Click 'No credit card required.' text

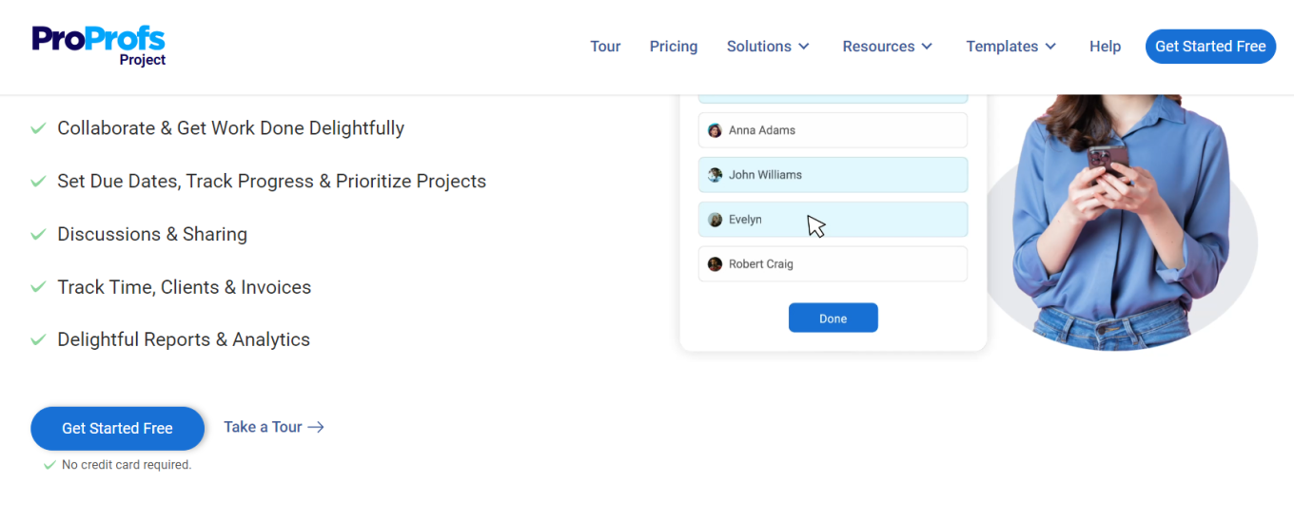127,465
